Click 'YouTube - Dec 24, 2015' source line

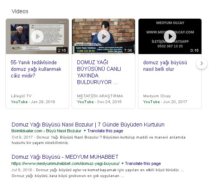point(99,102)
